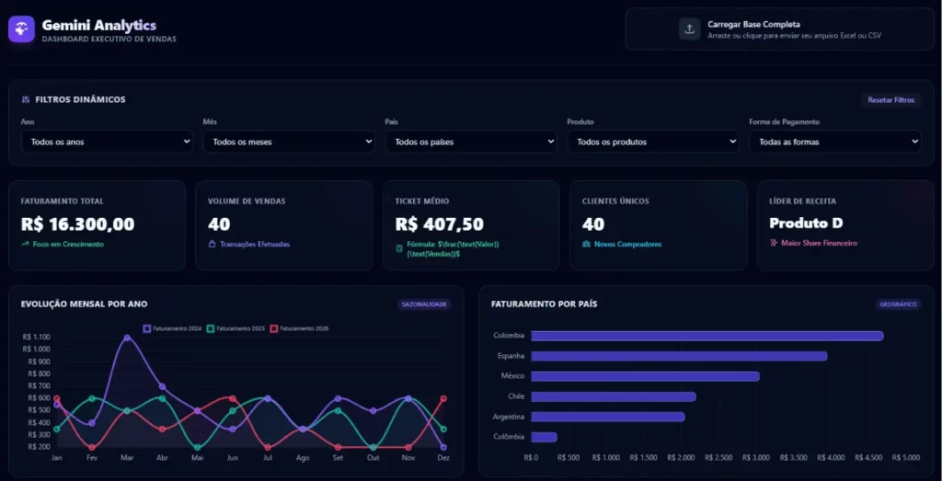Click the Espanha revenue bar
The image size is (942, 481).
click(x=679, y=356)
